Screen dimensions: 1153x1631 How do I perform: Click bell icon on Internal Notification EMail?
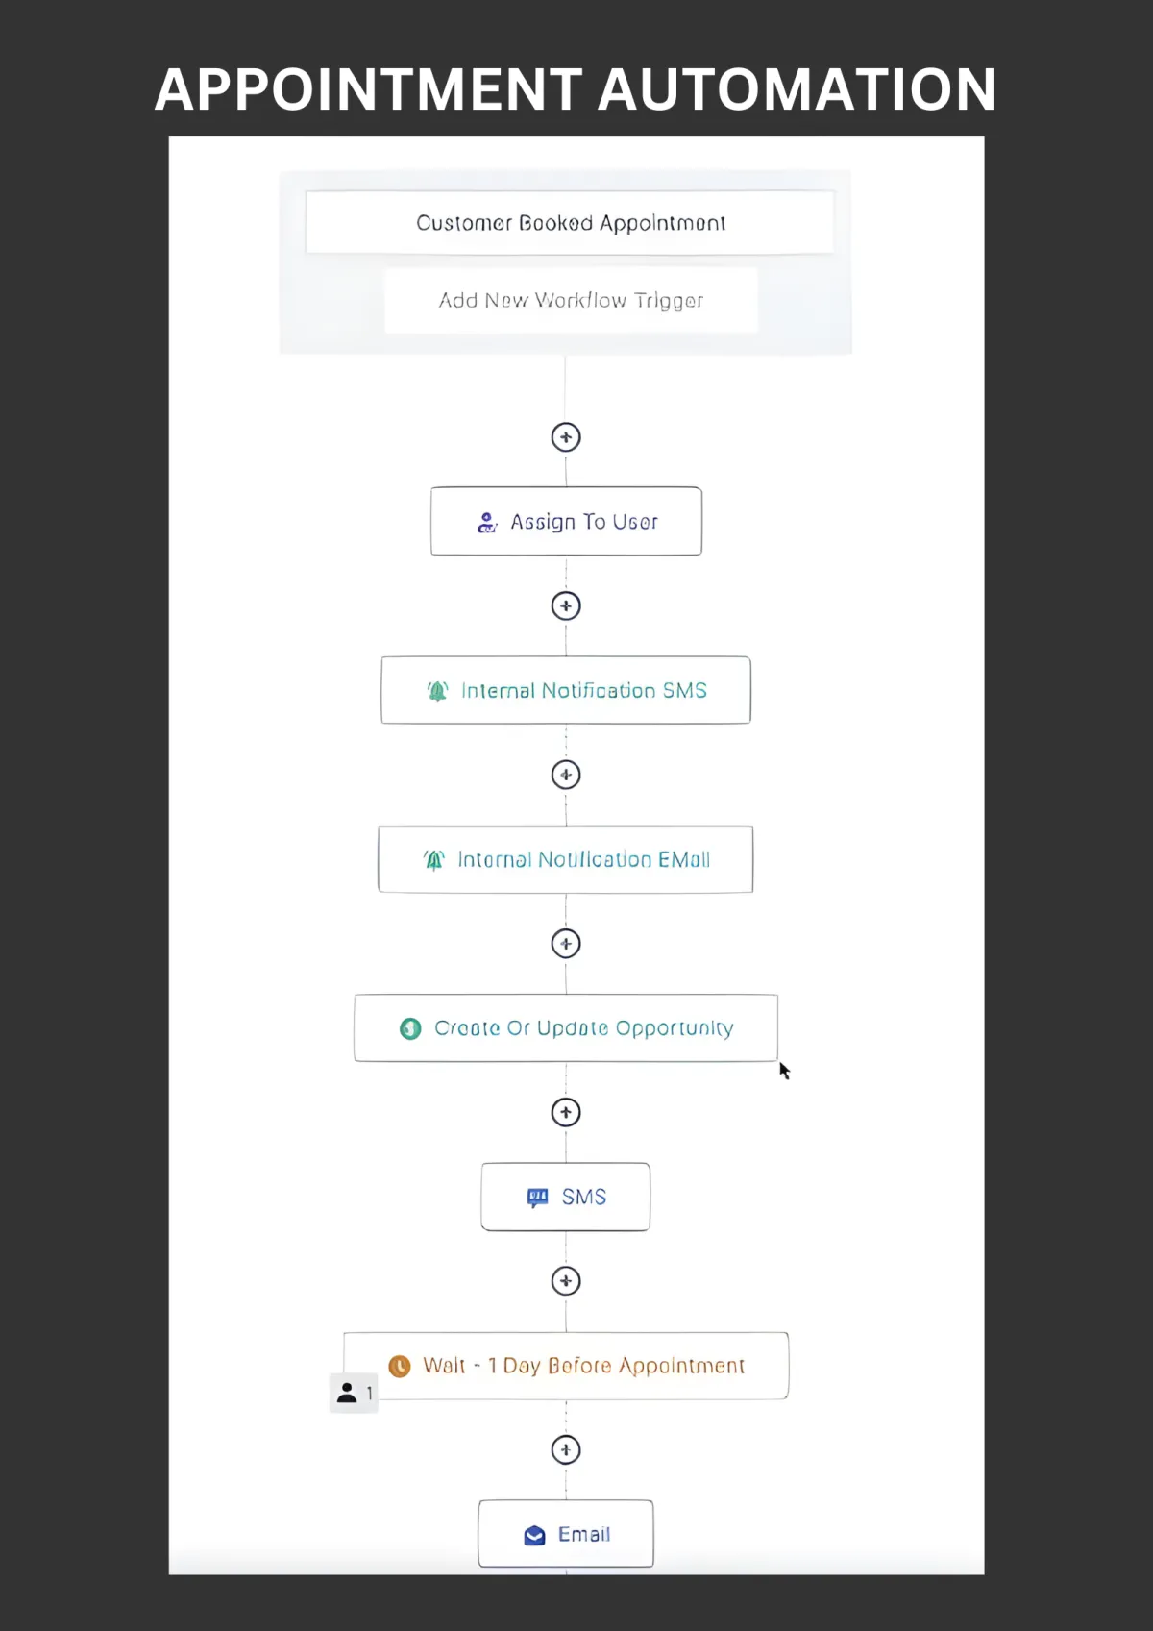434,860
